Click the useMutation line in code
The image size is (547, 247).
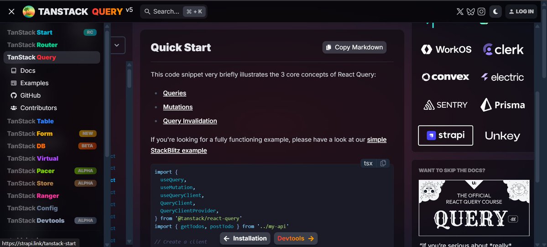(x=176, y=188)
